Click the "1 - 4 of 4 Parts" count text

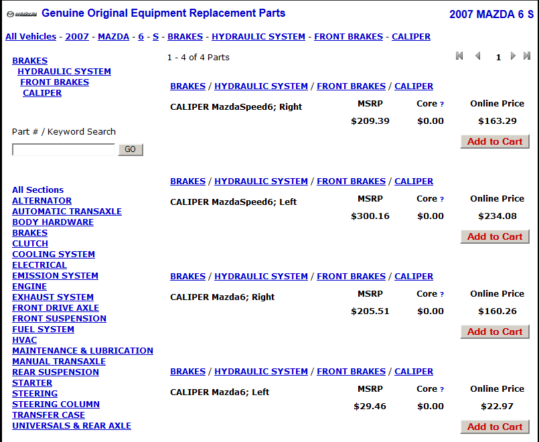tap(198, 58)
